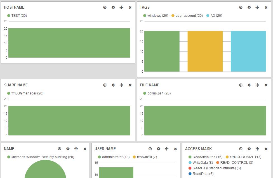Screen dimensions: 273x178
Task: Click the HOSTNAME panel title
Action: pyautogui.click(x=14, y=7)
